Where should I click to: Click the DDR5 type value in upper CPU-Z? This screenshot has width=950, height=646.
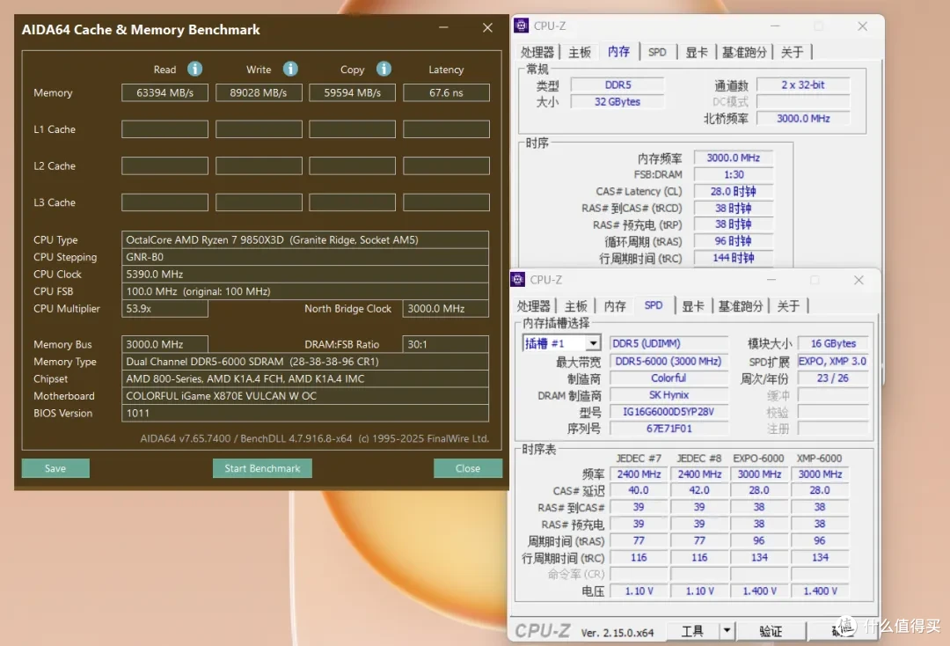(617, 84)
